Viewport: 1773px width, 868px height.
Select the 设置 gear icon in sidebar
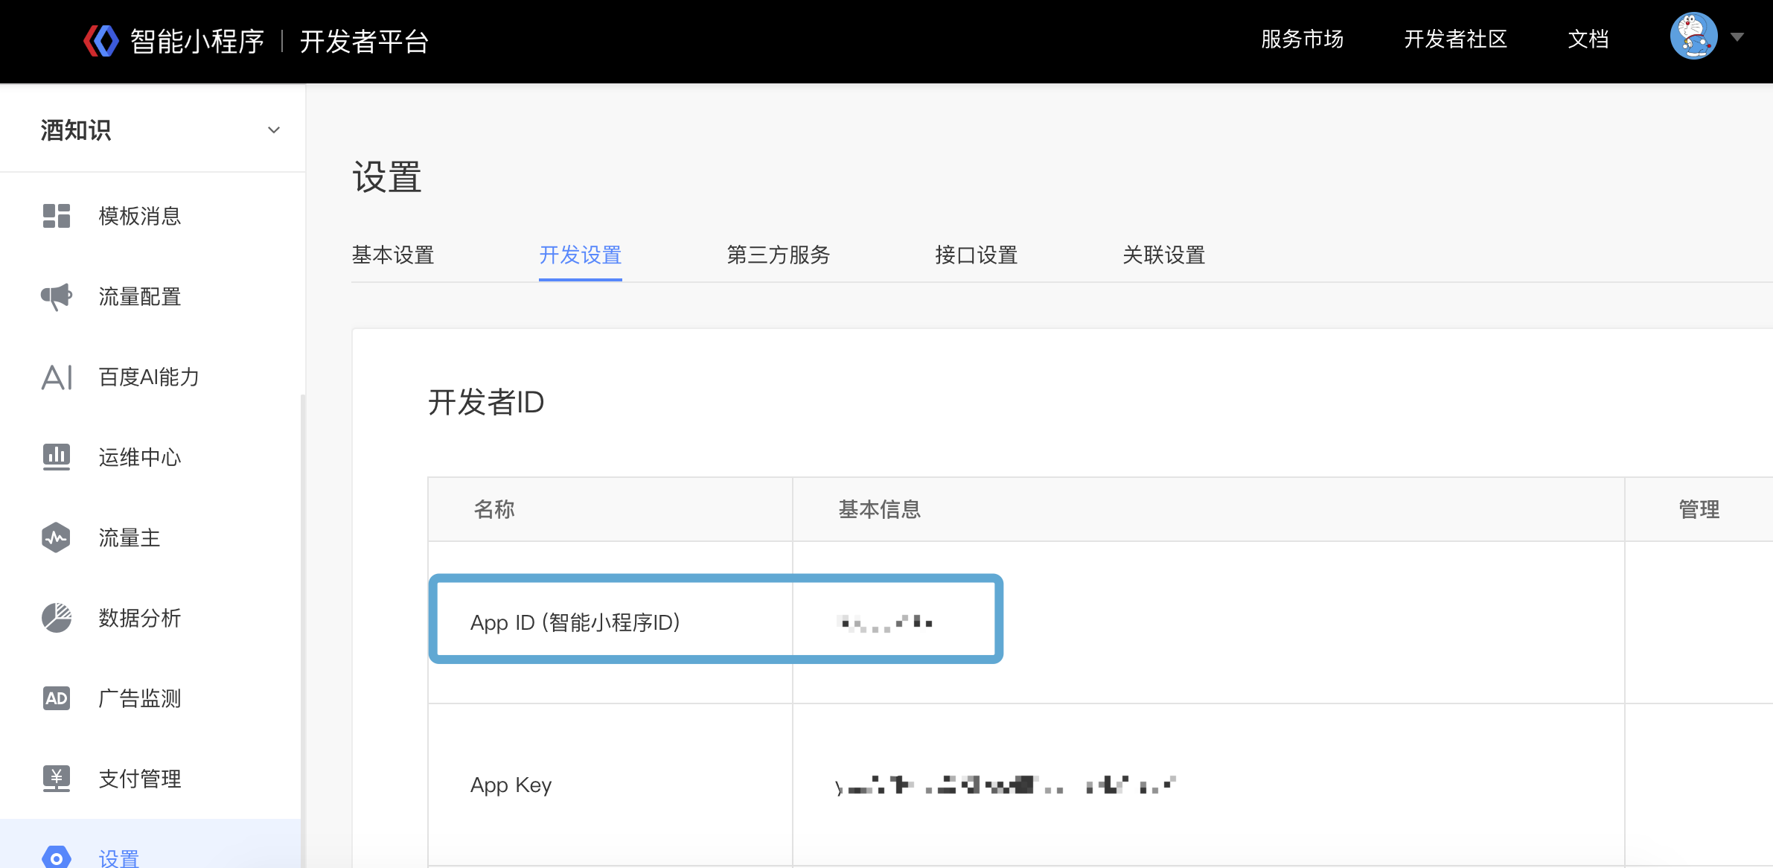56,856
